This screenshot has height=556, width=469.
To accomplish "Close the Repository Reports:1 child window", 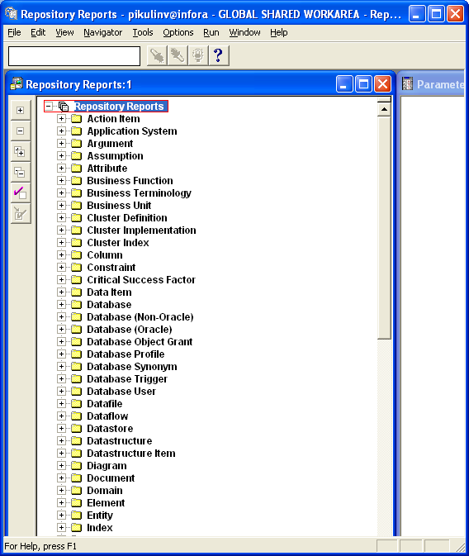I will tap(382, 84).
